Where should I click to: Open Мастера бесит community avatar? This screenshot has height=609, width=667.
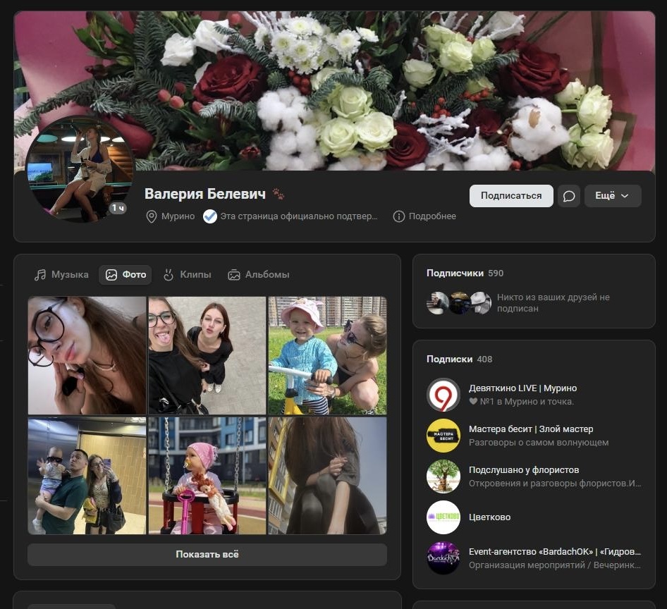[x=443, y=436]
